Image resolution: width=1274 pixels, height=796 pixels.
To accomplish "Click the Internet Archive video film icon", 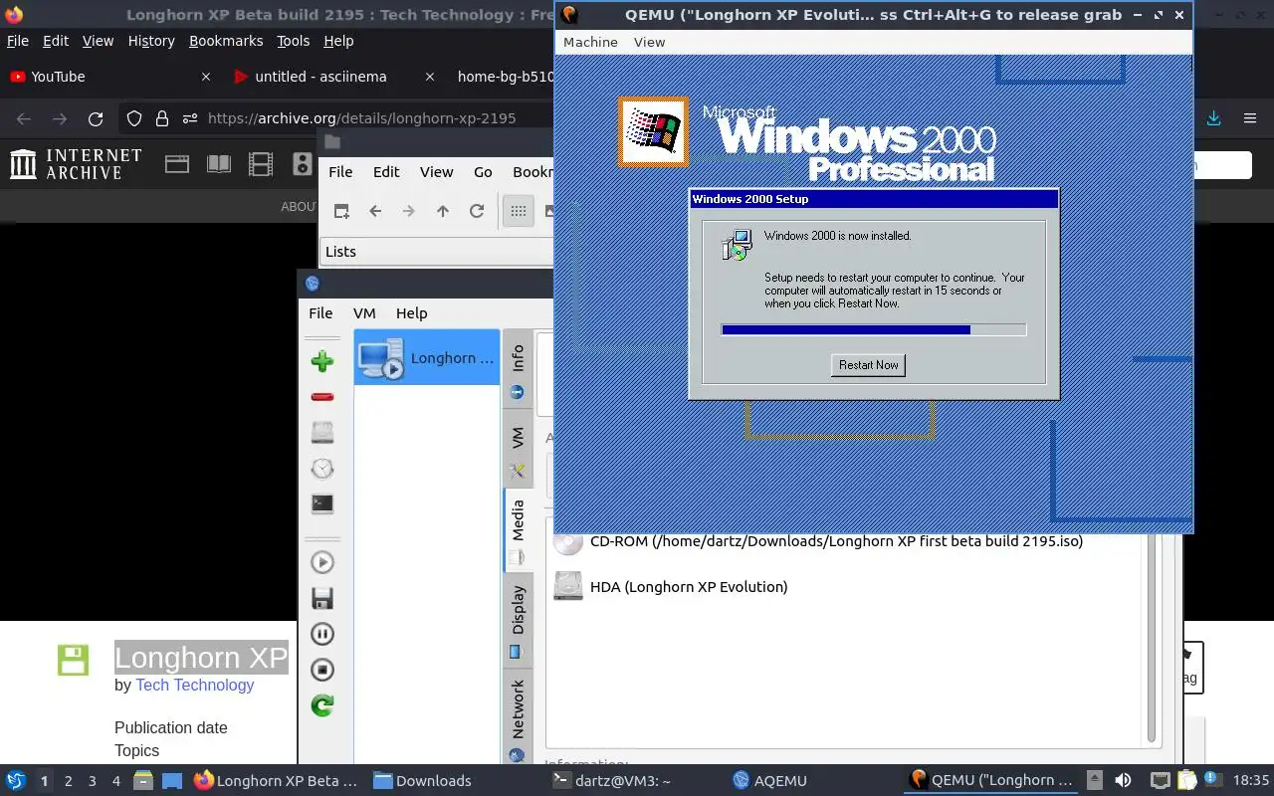I will point(261,164).
